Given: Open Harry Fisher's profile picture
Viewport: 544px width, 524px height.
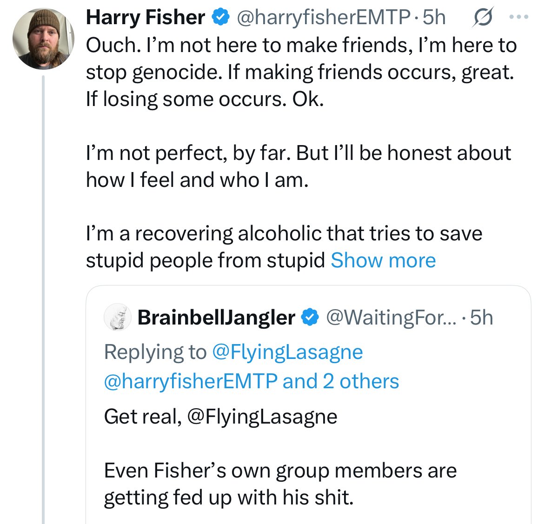Looking at the screenshot, I should tap(43, 38).
